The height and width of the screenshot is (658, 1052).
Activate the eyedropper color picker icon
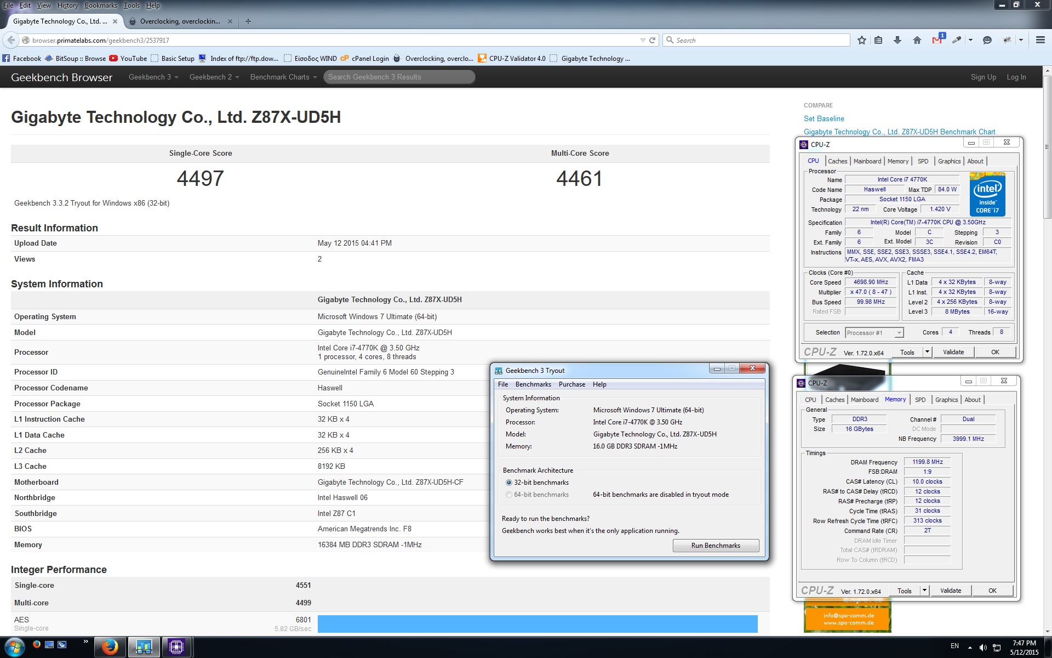(957, 40)
